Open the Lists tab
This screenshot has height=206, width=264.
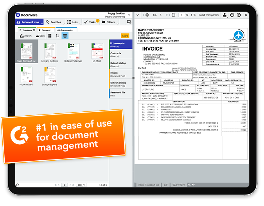(72, 22)
